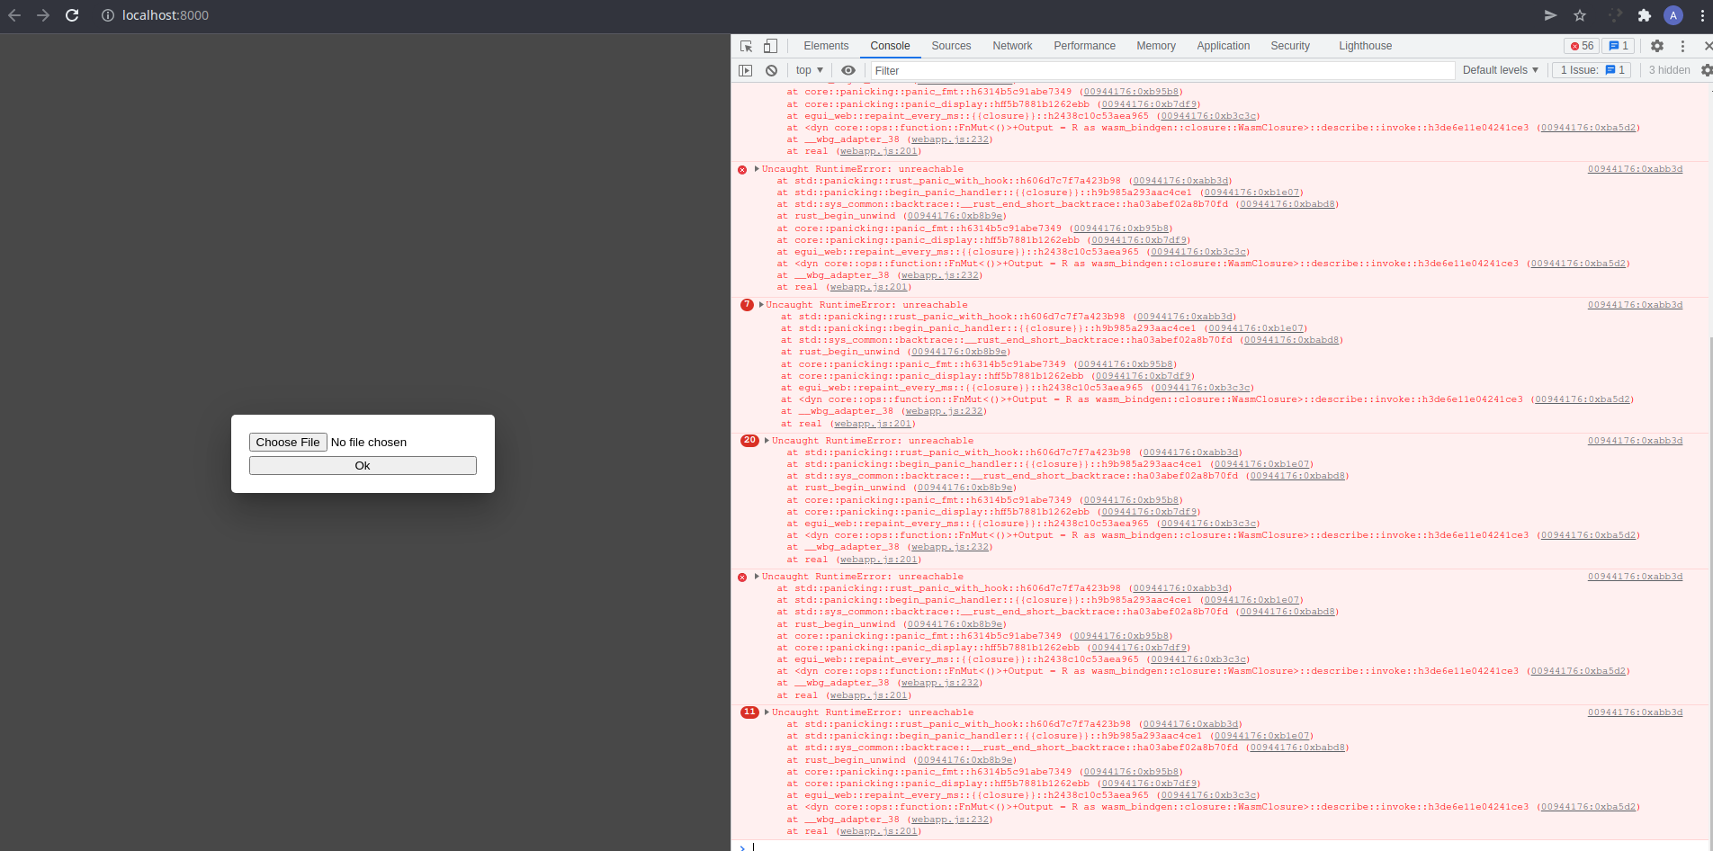This screenshot has height=851, width=1713.
Task: Open the top frame context dropdown
Action: [x=807, y=70]
